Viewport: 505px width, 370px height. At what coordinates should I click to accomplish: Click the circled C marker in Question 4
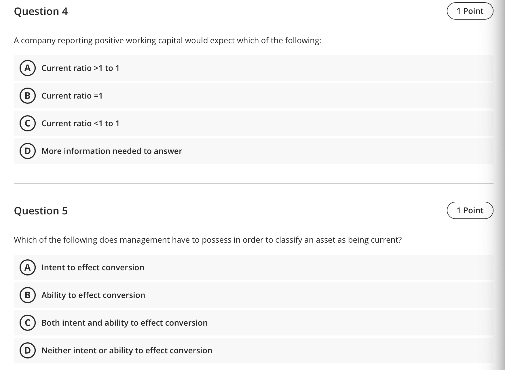click(x=28, y=123)
